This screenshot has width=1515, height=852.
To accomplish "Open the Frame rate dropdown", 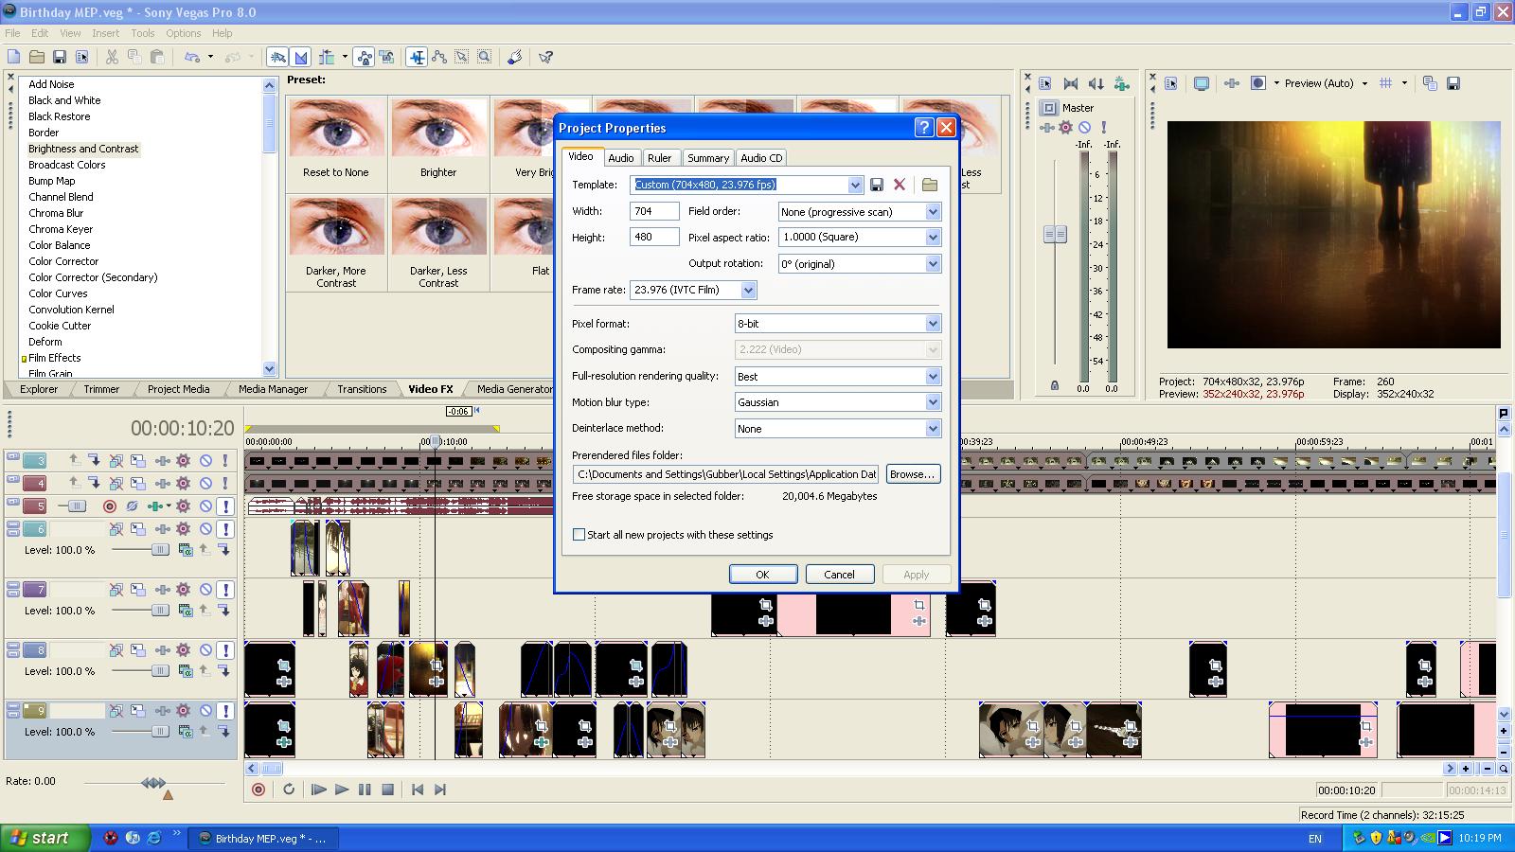I will (748, 290).
